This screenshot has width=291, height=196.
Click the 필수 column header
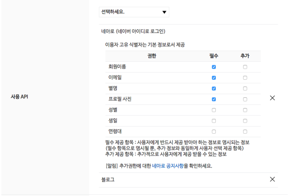tap(214, 56)
